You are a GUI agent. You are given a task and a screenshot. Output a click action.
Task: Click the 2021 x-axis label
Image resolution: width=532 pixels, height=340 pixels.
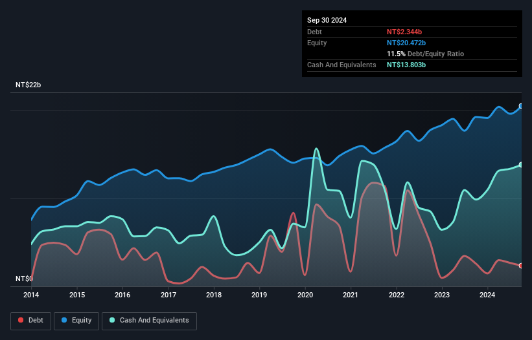351,295
